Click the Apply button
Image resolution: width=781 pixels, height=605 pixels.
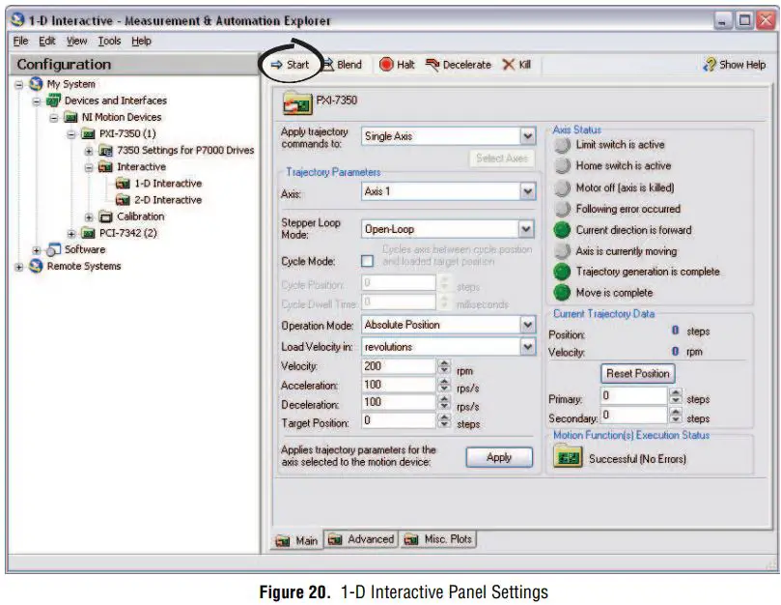pyautogui.click(x=499, y=457)
